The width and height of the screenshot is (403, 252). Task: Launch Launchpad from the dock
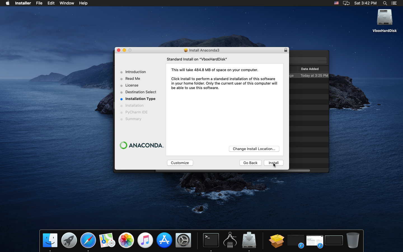click(x=69, y=240)
